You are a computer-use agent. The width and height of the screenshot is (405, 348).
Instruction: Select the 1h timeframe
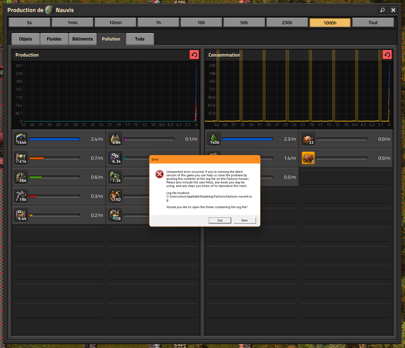158,23
